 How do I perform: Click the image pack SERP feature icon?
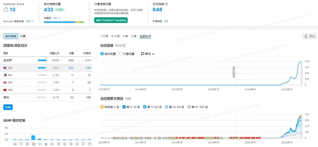coord(33,144)
